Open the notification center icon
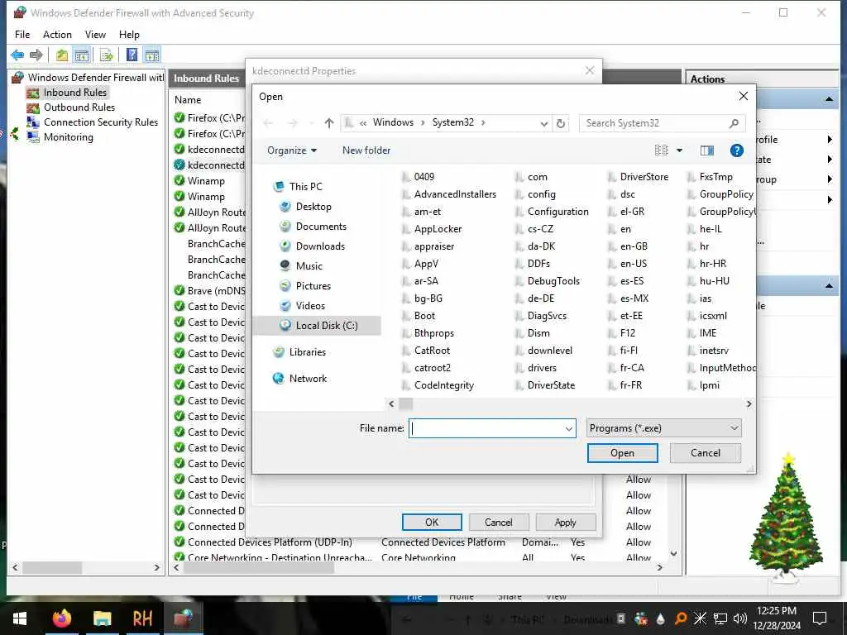This screenshot has height=635, width=847. click(x=820, y=618)
